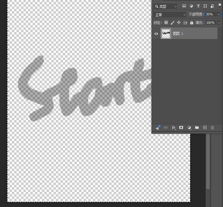
Task: Filter layers by smart object icon
Action: click(212, 6)
